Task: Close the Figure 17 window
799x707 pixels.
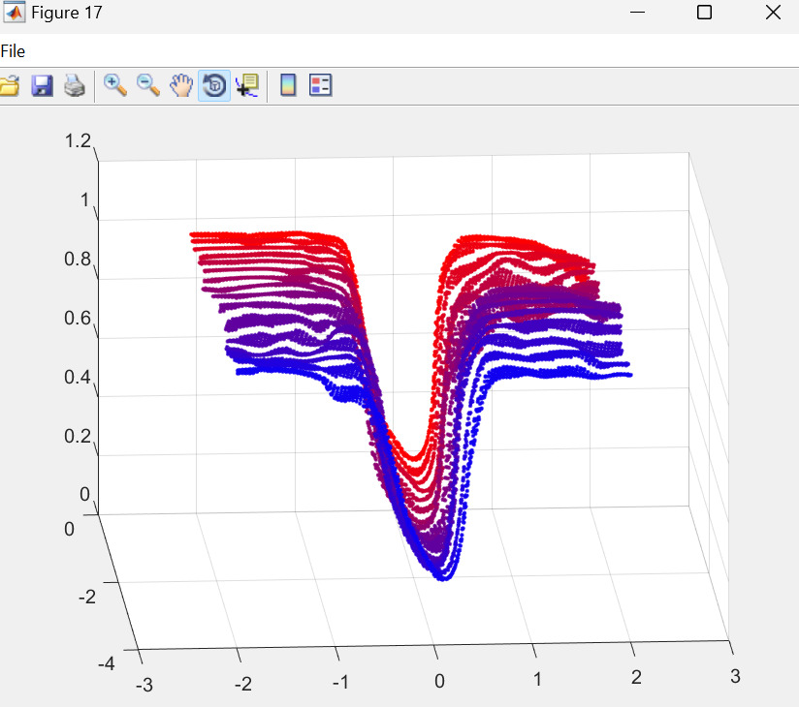Action: click(x=773, y=13)
